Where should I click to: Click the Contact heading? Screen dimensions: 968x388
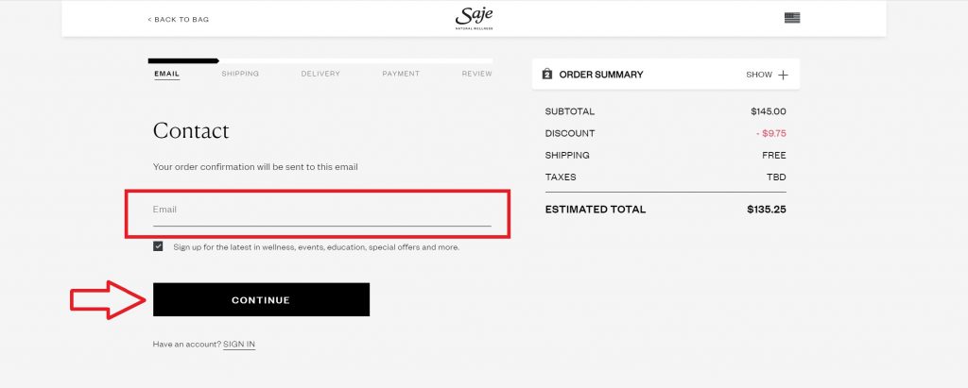(191, 130)
